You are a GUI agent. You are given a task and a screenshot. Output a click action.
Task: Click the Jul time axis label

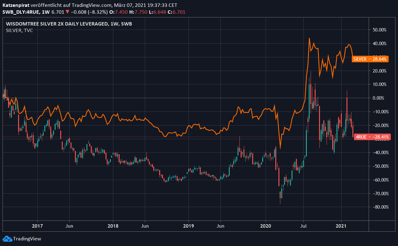pos(303,225)
